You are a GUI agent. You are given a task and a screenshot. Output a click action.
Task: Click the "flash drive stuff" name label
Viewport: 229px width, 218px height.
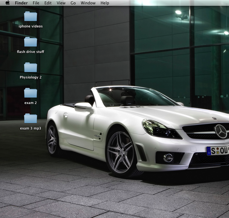click(31, 52)
